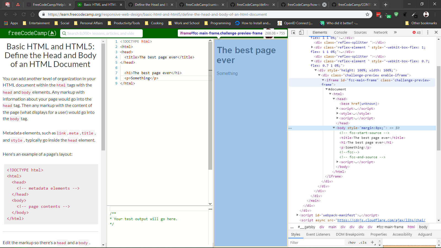Click code editor line 8 paragraph text
Image resolution: width=441 pixels, height=248 pixels.
click(141, 78)
